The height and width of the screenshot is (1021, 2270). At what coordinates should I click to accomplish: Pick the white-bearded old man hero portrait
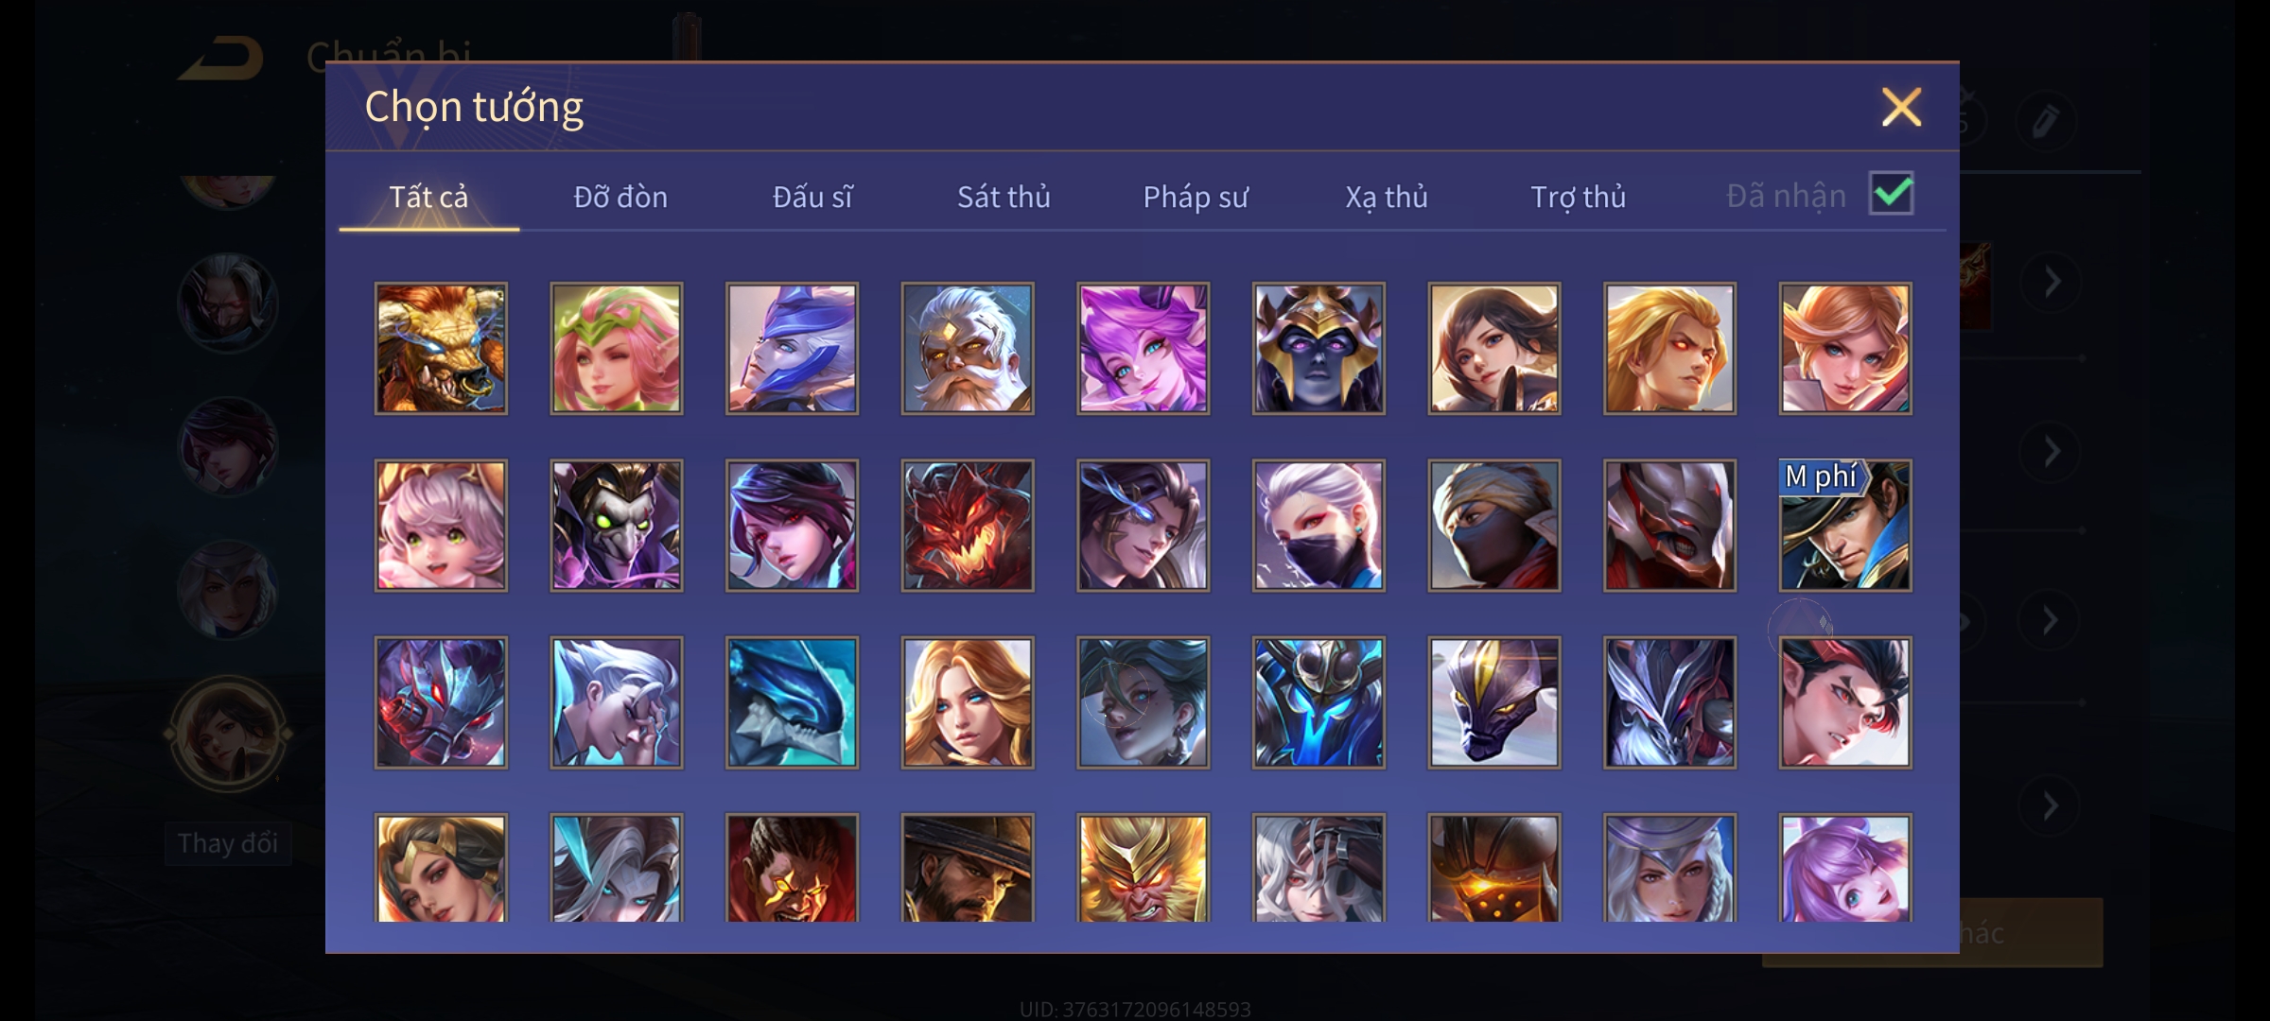click(968, 348)
